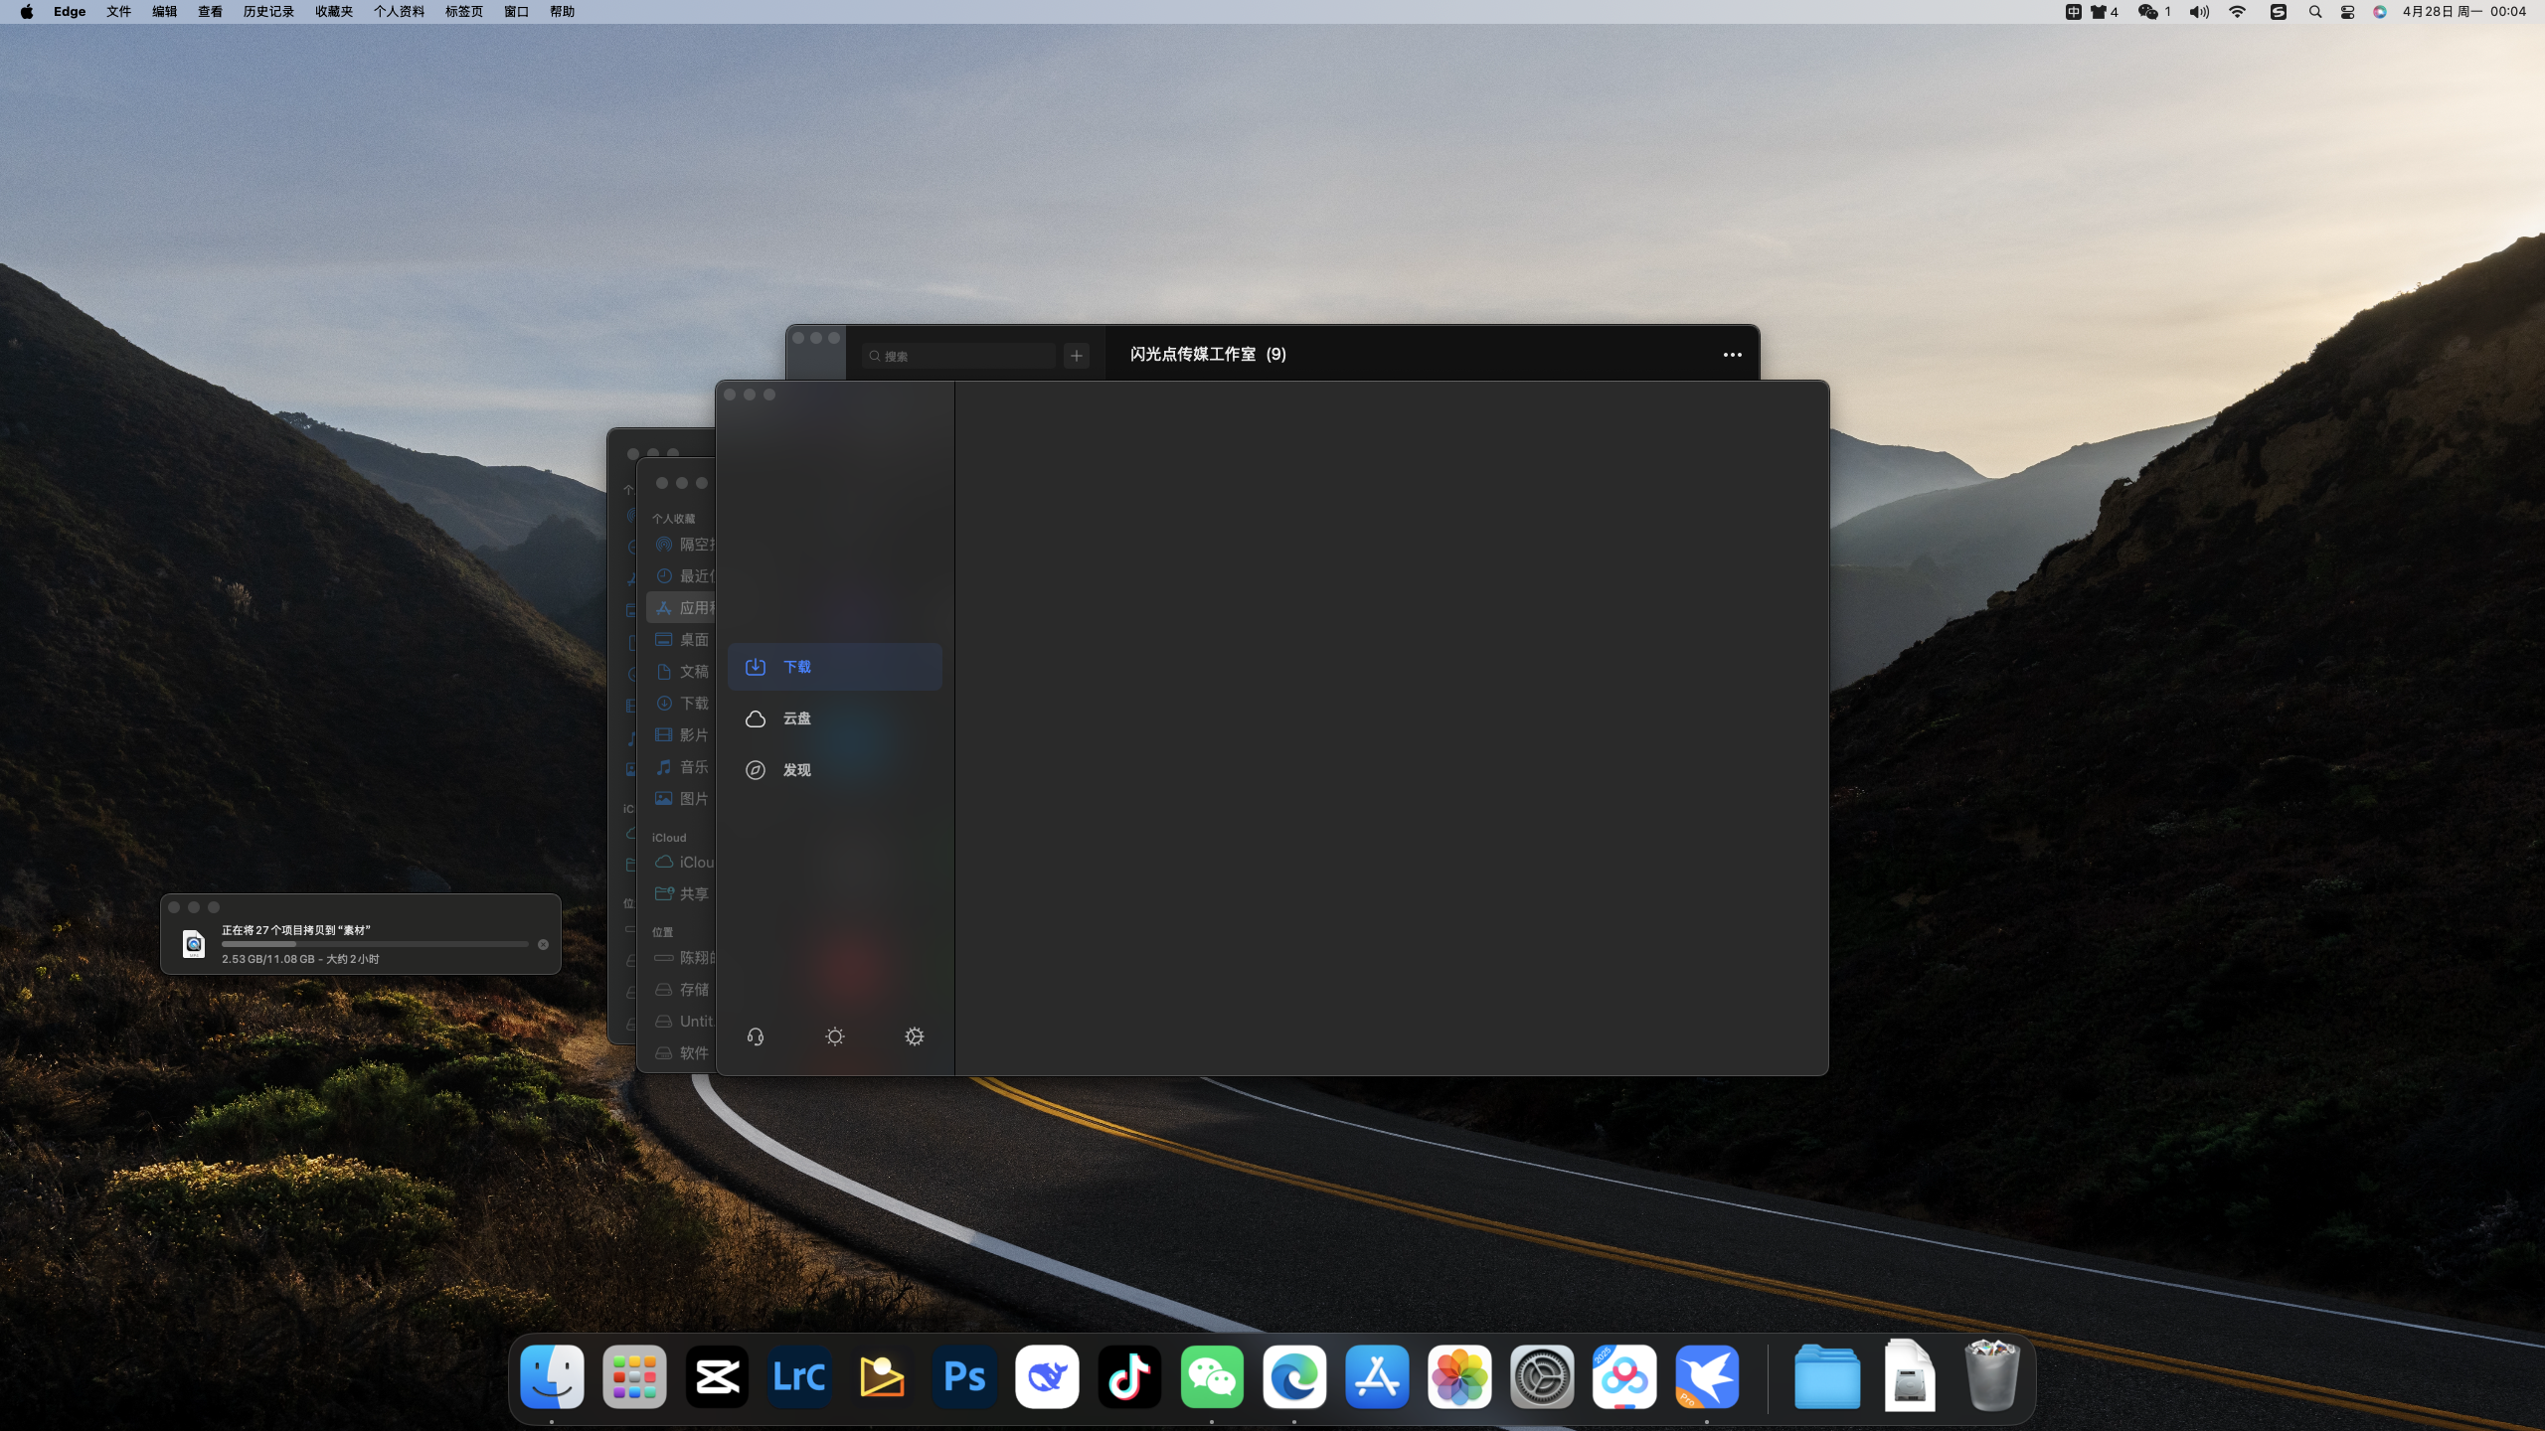Click the headset customer support icon
Screen dimensions: 2545x1431
(x=756, y=1036)
